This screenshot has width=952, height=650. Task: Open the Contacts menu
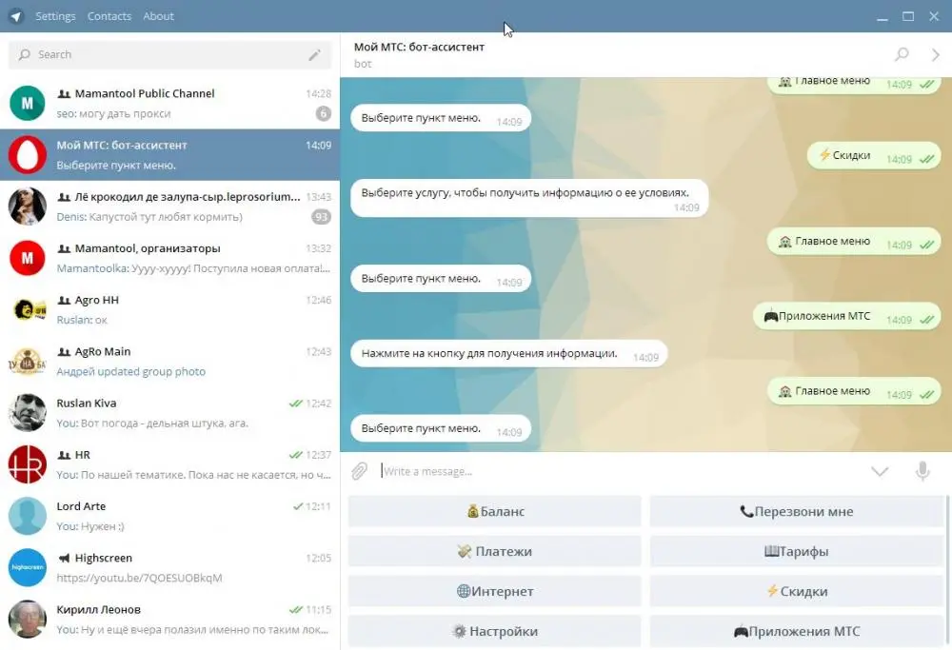coord(109,16)
